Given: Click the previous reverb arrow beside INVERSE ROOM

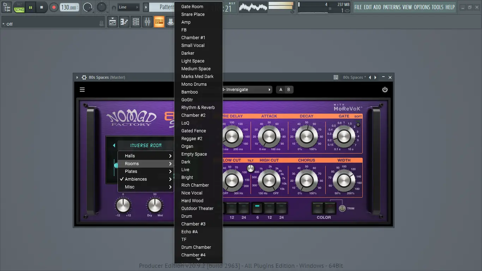Looking at the screenshot, I should (114, 145).
